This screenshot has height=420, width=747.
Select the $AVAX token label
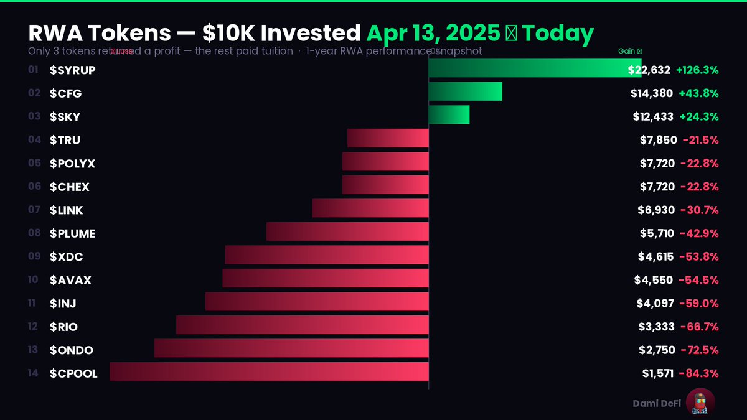(x=70, y=280)
